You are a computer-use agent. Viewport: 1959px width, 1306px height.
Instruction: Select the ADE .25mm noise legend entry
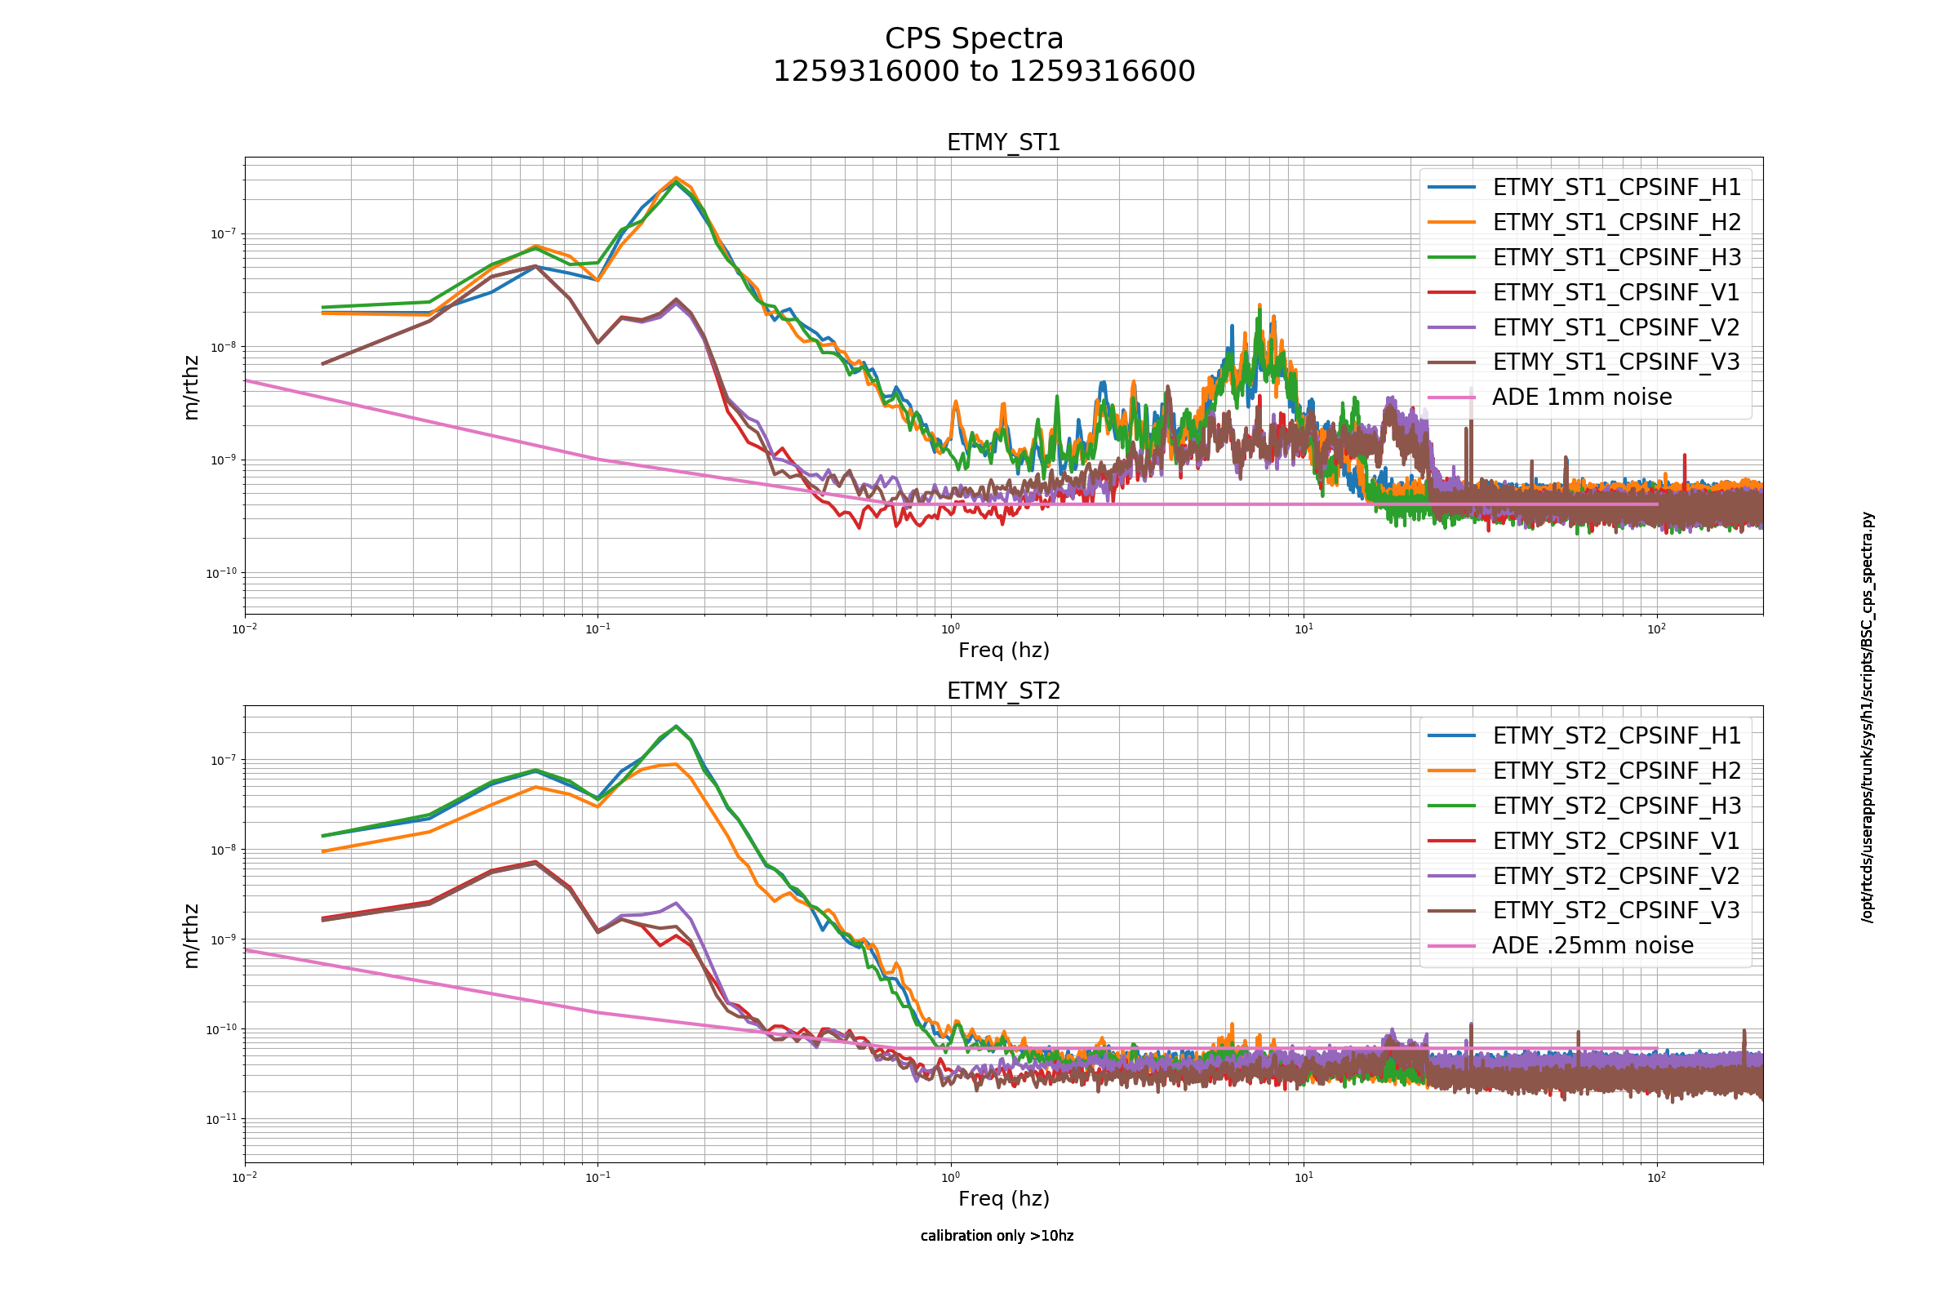tap(1561, 946)
